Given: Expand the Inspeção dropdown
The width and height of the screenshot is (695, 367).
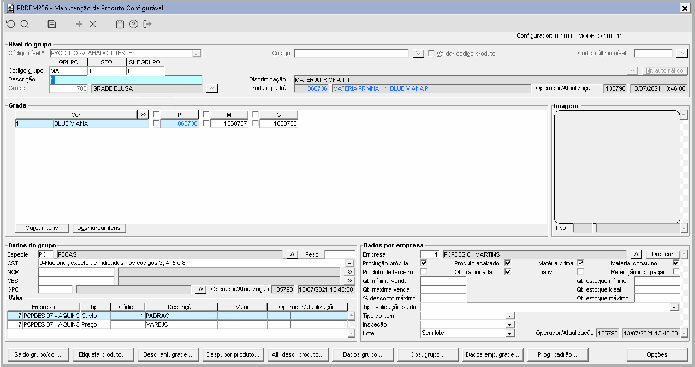Looking at the screenshot, I should tap(510, 324).
